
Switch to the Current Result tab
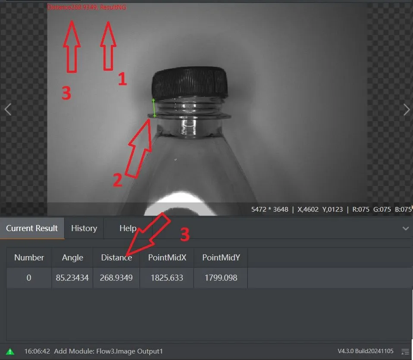click(32, 229)
